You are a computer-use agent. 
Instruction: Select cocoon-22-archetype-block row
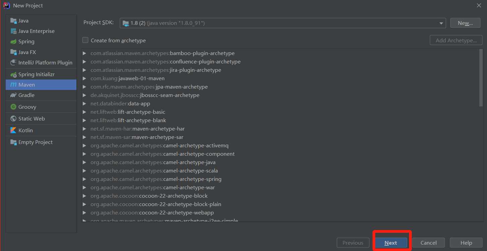(280, 196)
